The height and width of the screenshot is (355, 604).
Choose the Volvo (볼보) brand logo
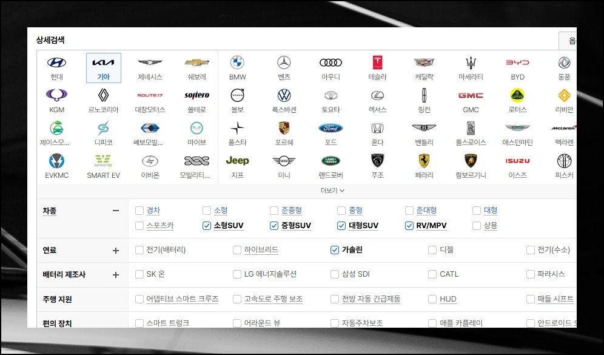(237, 95)
